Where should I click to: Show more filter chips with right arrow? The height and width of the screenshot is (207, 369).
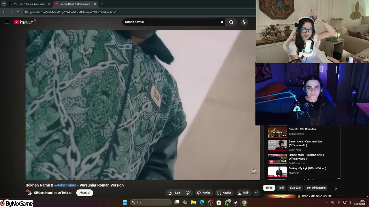point(336,188)
